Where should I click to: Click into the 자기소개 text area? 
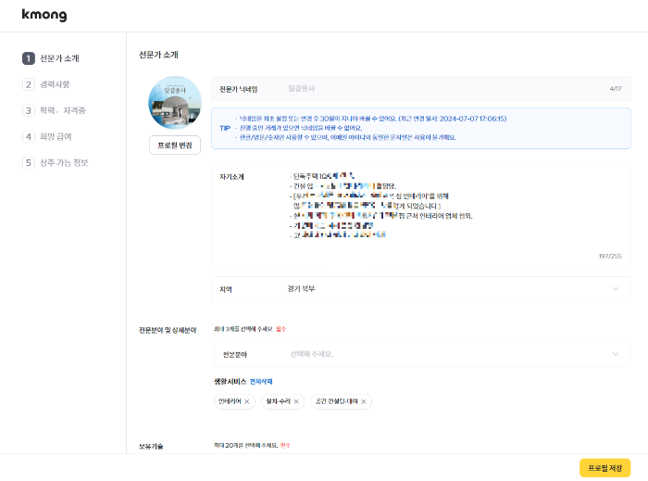tap(420, 216)
